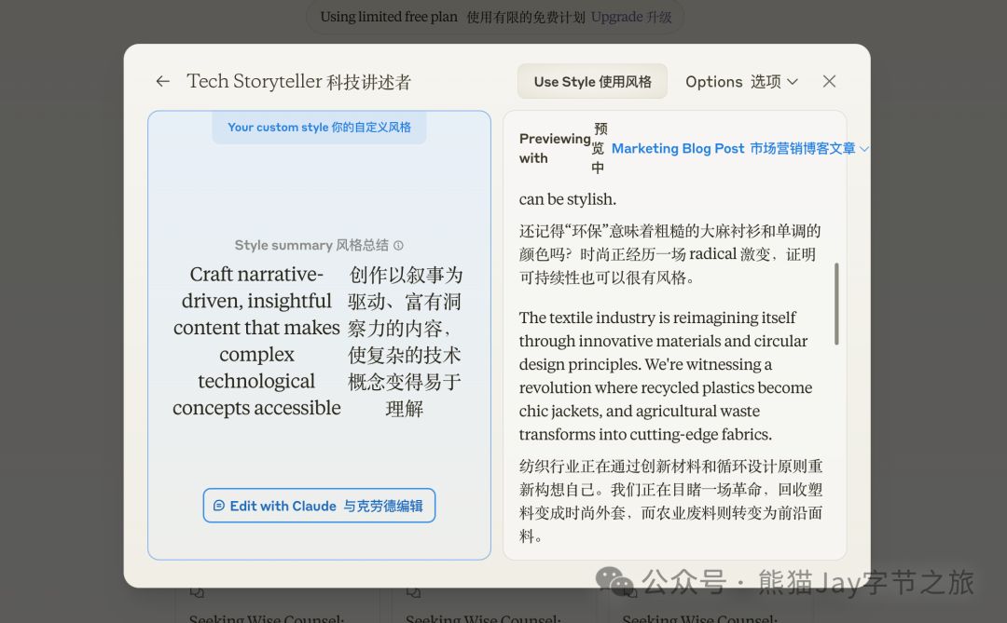
Task: Click the Edit with Claude button
Action: [x=319, y=506]
